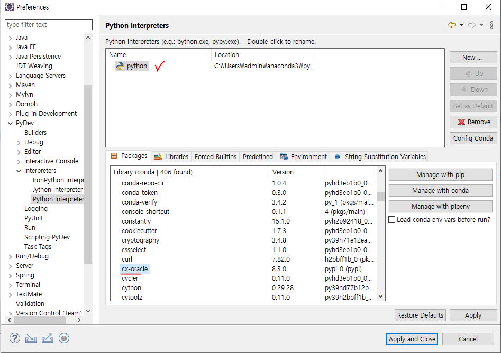Select Jython Interpreter tree item
501x353 pixels.
pos(58,190)
